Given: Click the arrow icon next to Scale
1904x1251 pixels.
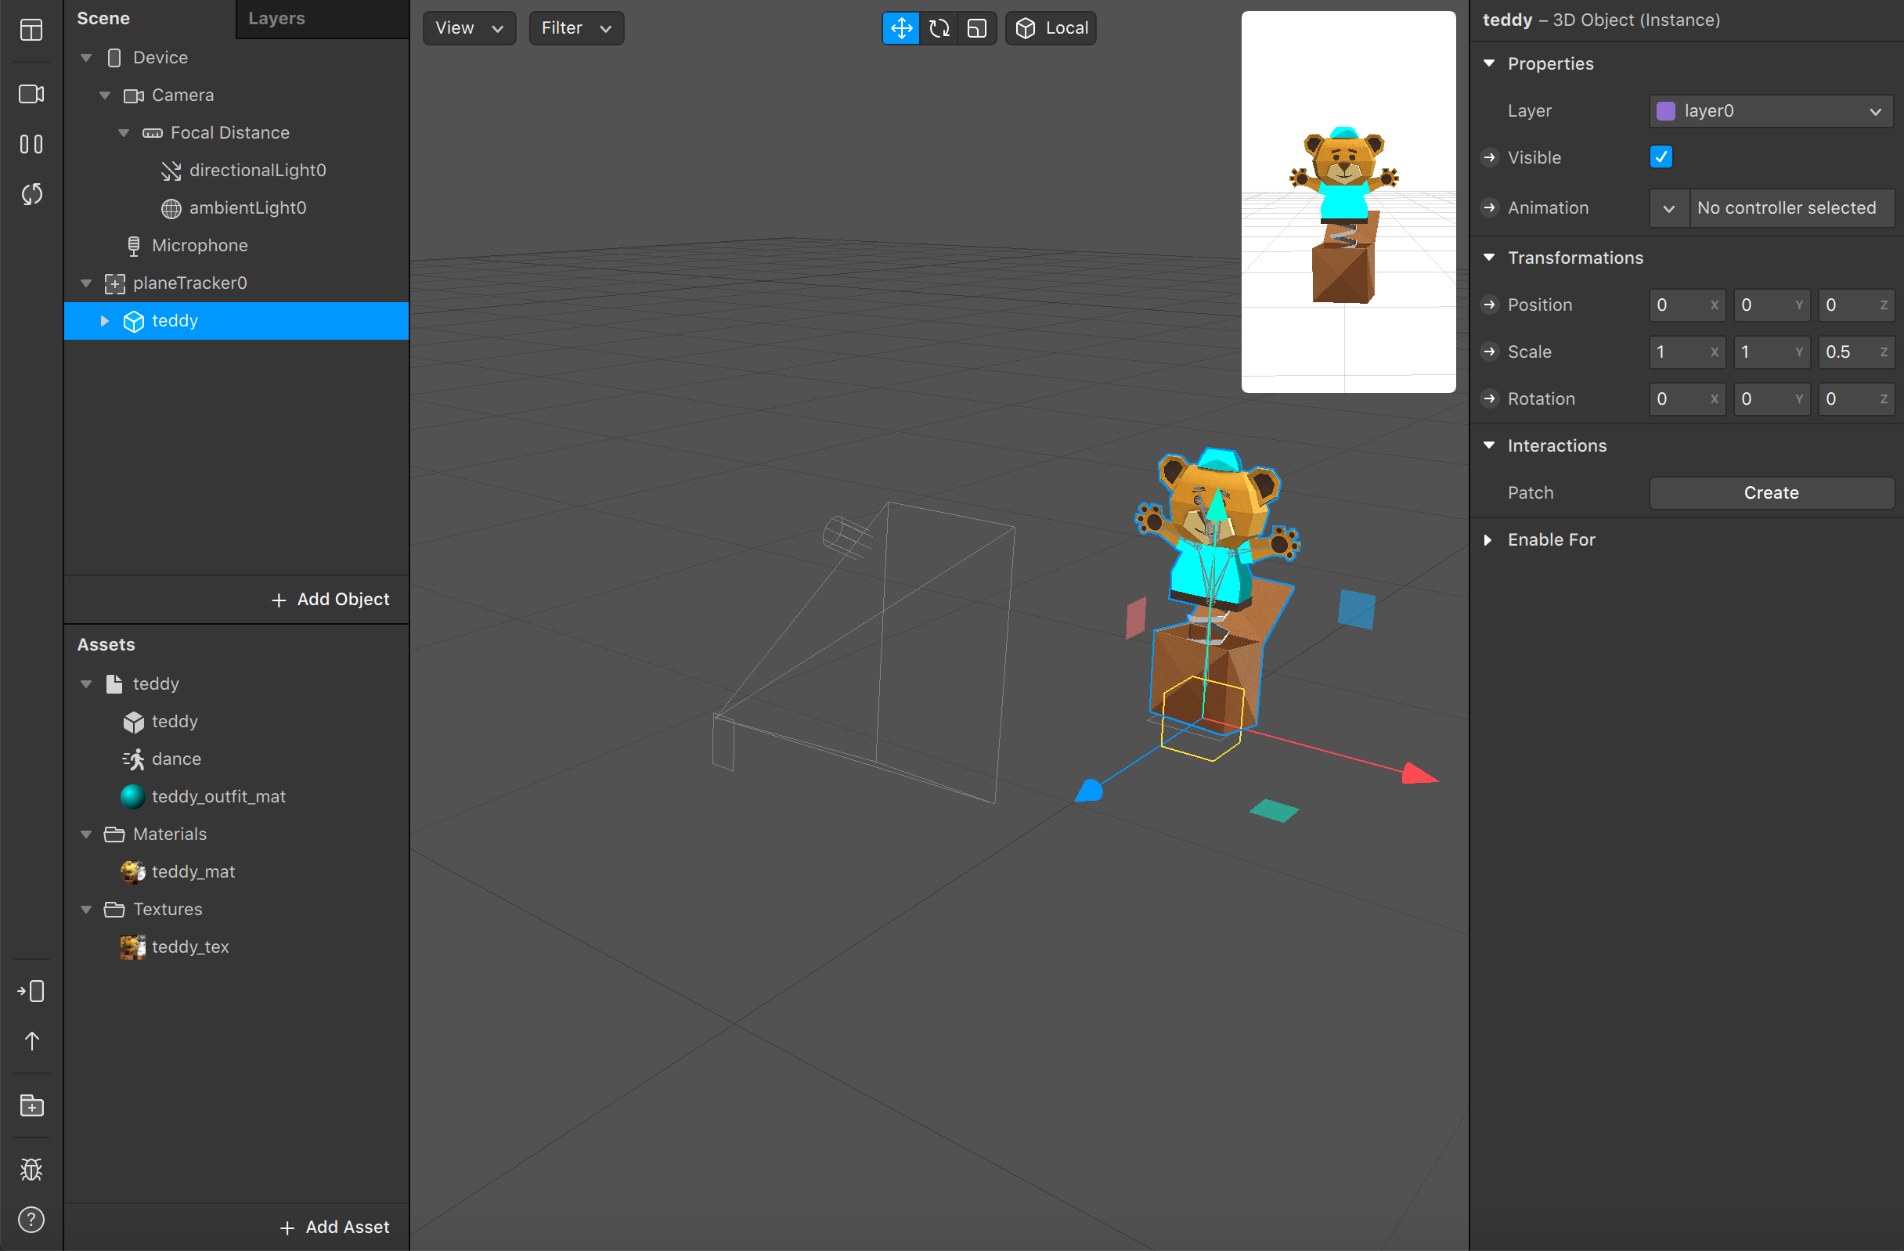Looking at the screenshot, I should [1489, 352].
